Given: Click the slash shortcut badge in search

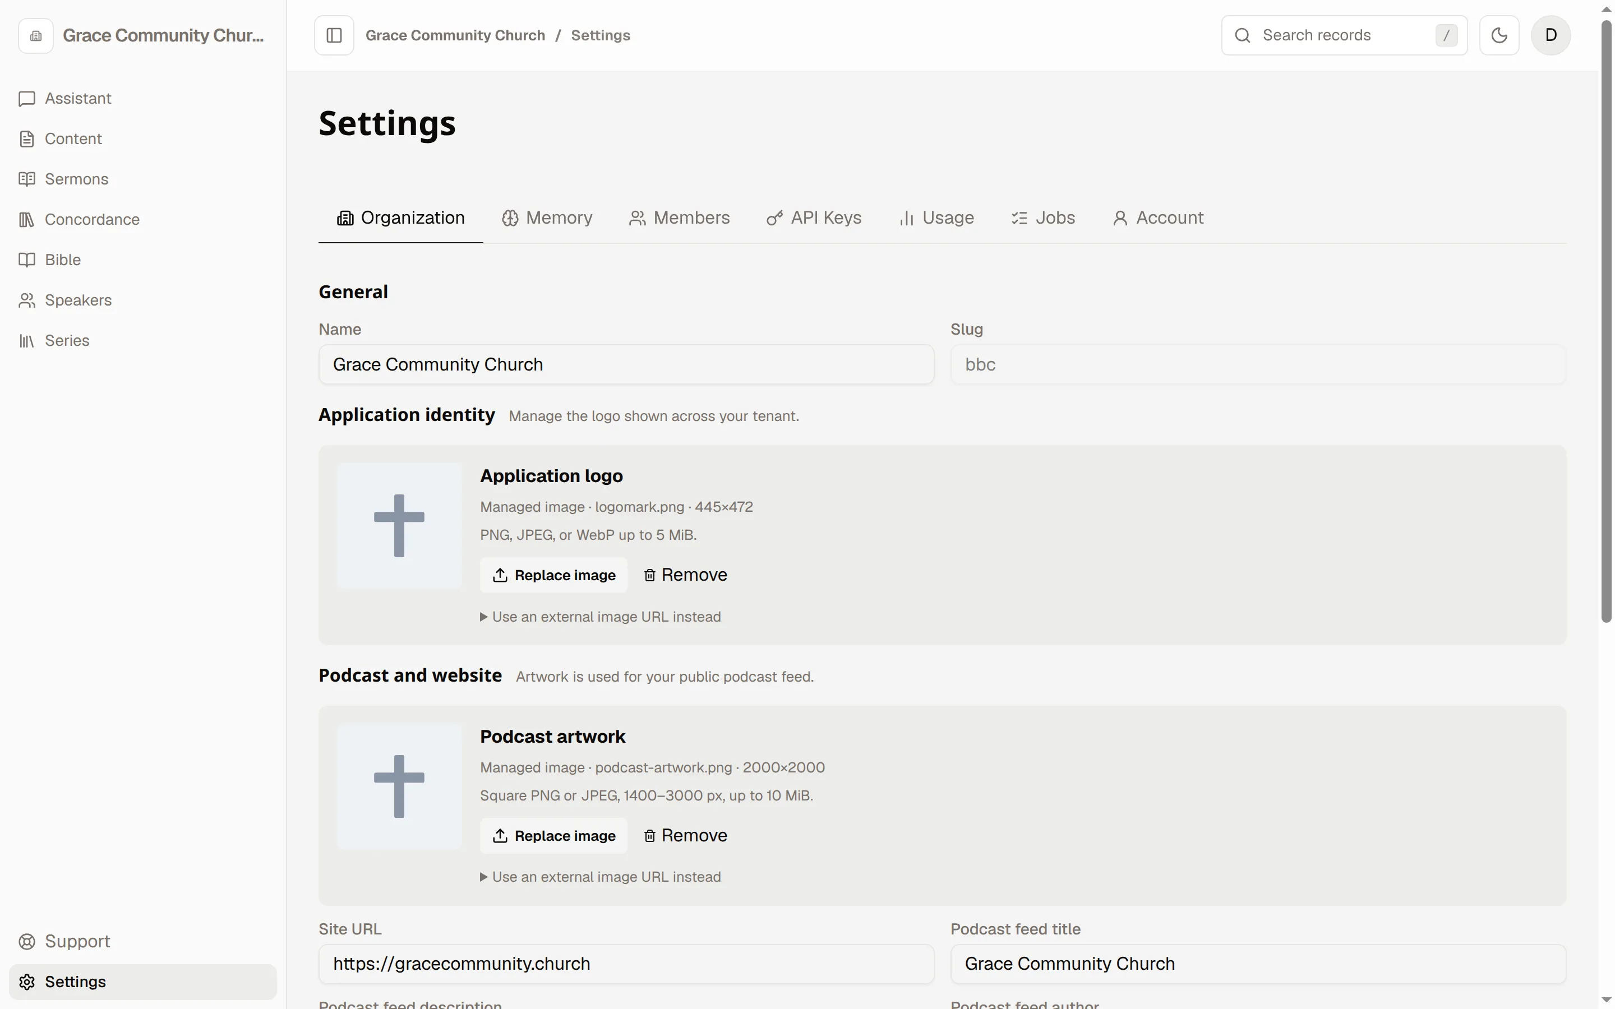Looking at the screenshot, I should [1446, 35].
